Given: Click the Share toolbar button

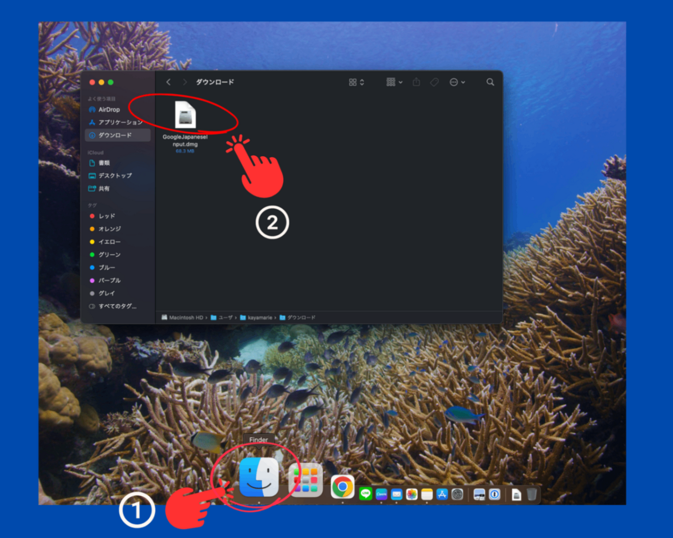Looking at the screenshot, I should 416,82.
